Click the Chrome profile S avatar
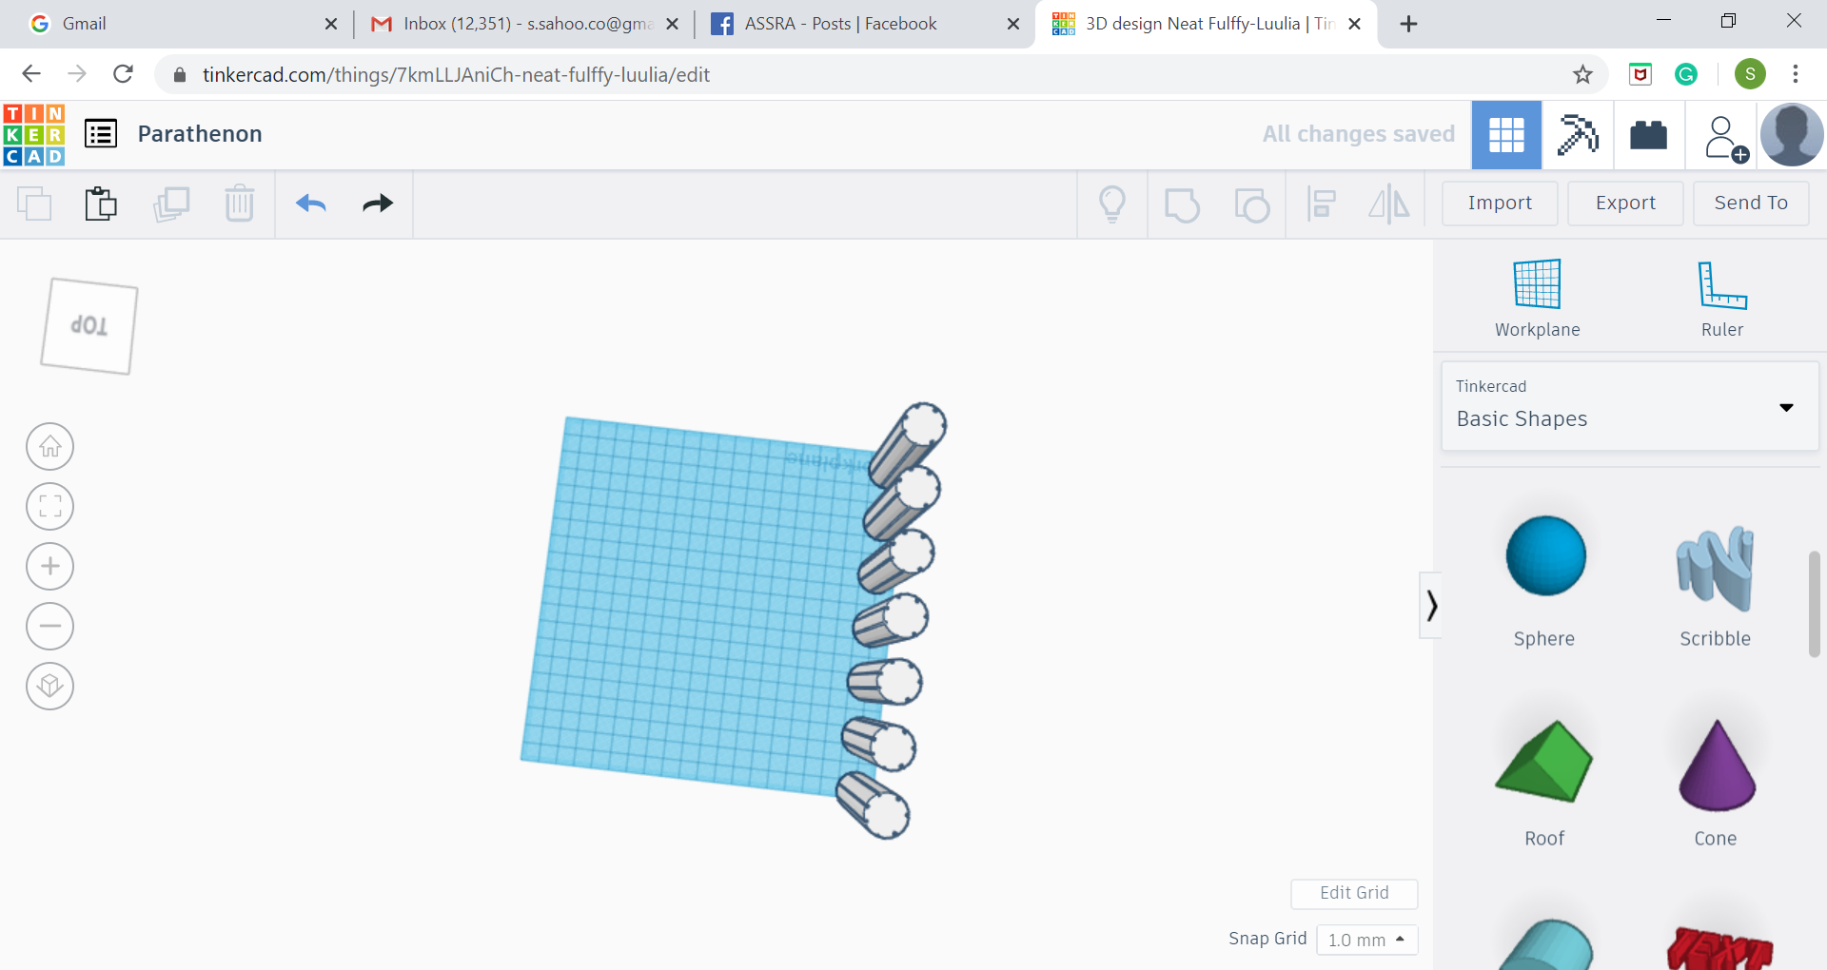Viewport: 1827px width, 970px height. point(1750,74)
